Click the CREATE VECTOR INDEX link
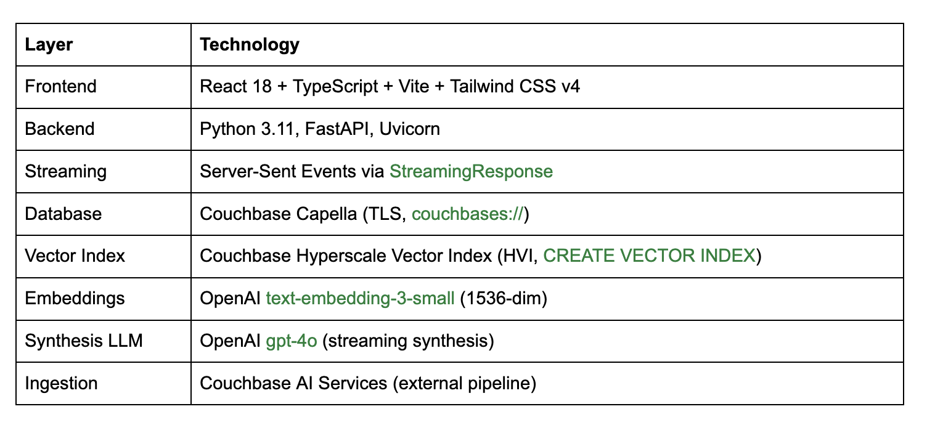Screen dimensions: 927x425 [649, 256]
